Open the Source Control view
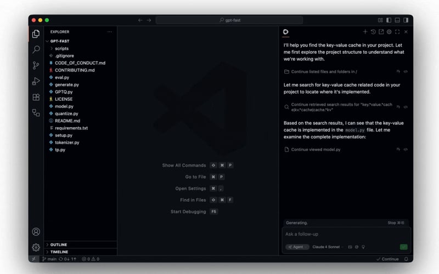 36,65
